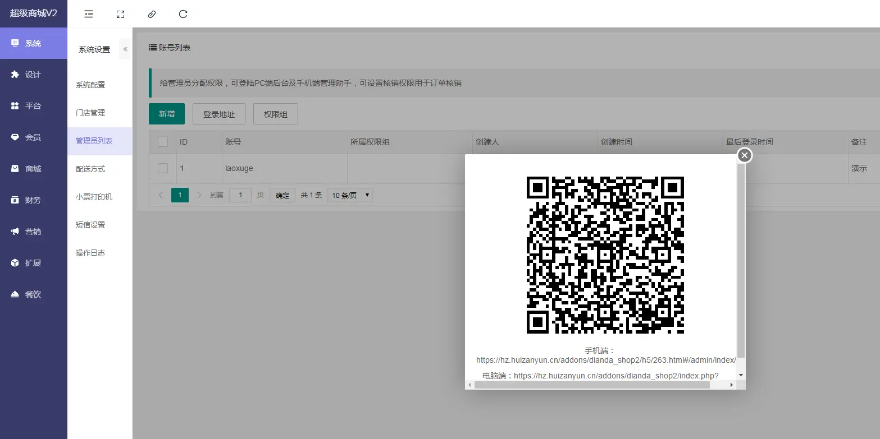Click the 手机端 URL text in popup
The height and width of the screenshot is (439, 880).
pyautogui.click(x=606, y=360)
